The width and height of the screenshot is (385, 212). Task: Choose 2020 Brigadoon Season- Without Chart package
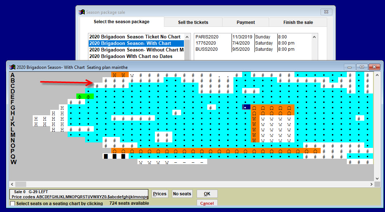click(x=136, y=50)
